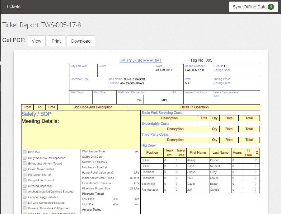Click the Well Name value TQN HZ KABOB
The image size is (281, 214).
coord(134,79)
